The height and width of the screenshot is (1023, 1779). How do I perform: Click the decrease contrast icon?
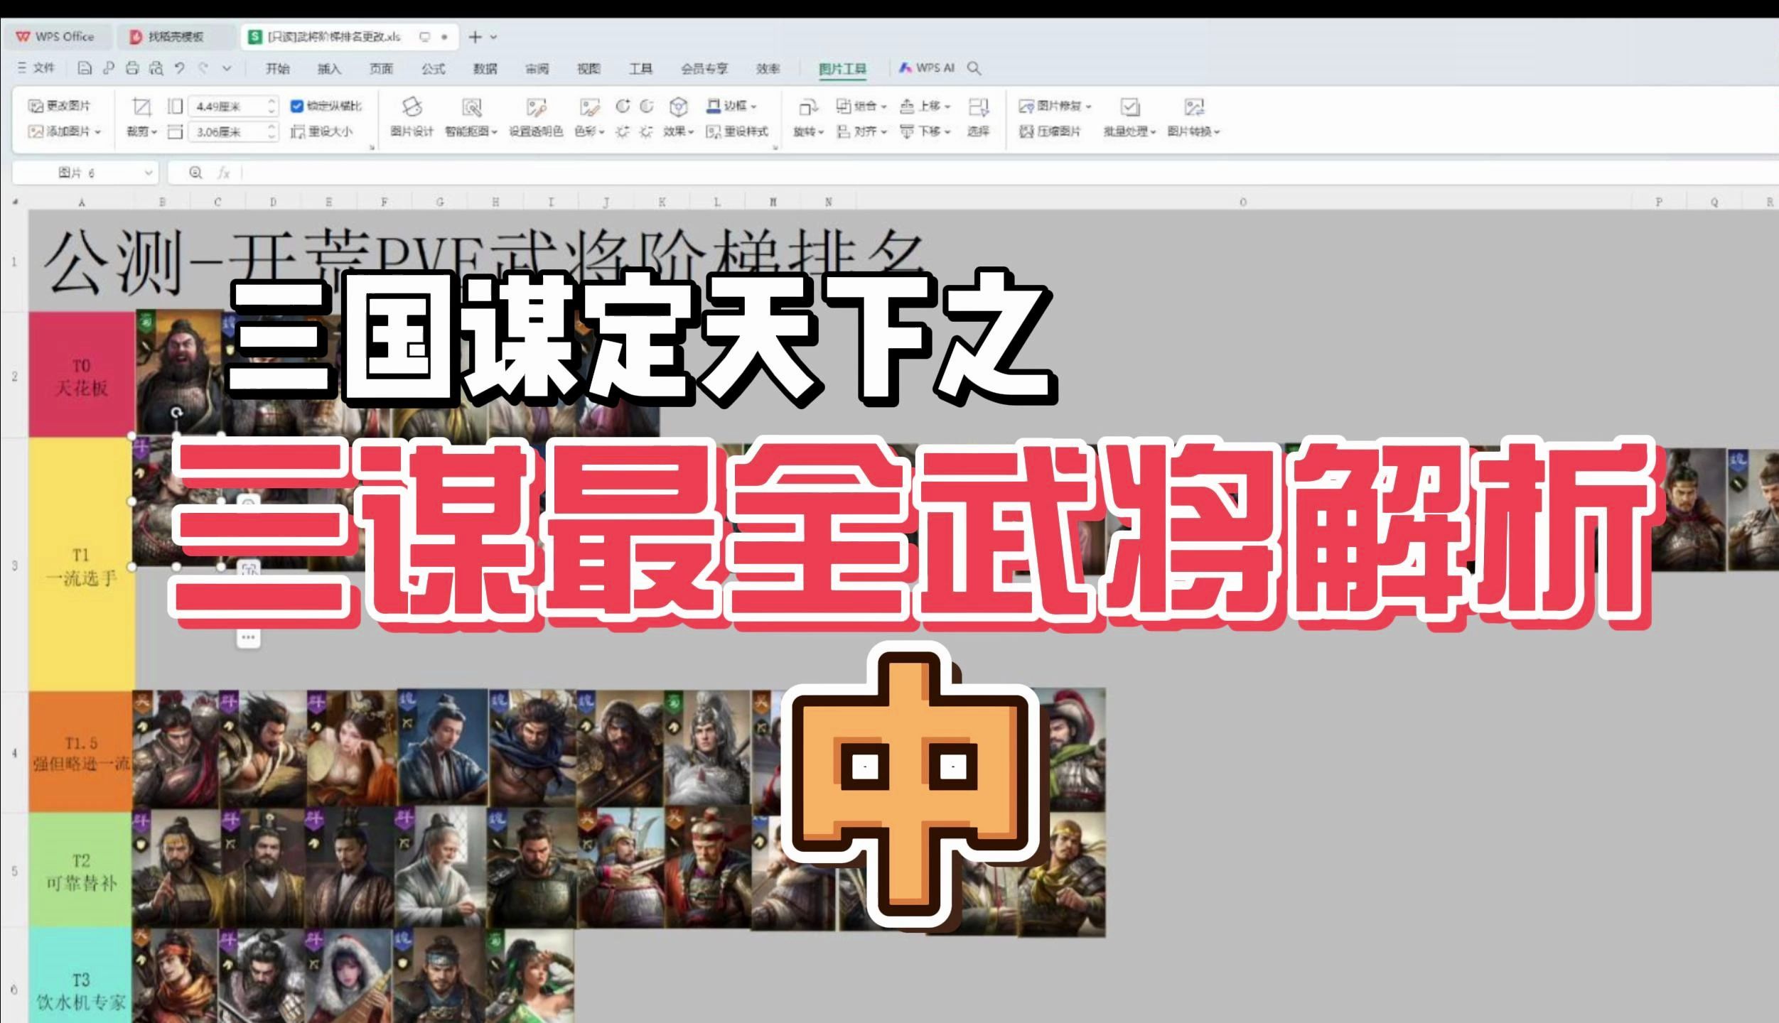(646, 107)
